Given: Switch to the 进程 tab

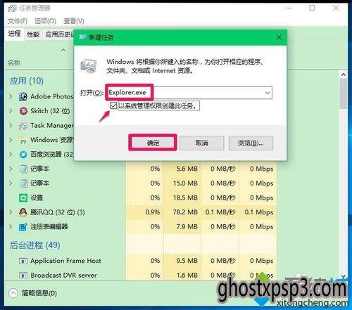Looking at the screenshot, I should point(15,34).
